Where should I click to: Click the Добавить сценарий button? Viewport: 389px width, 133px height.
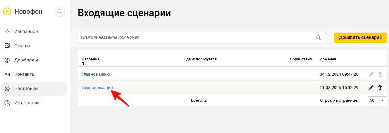coord(360,38)
